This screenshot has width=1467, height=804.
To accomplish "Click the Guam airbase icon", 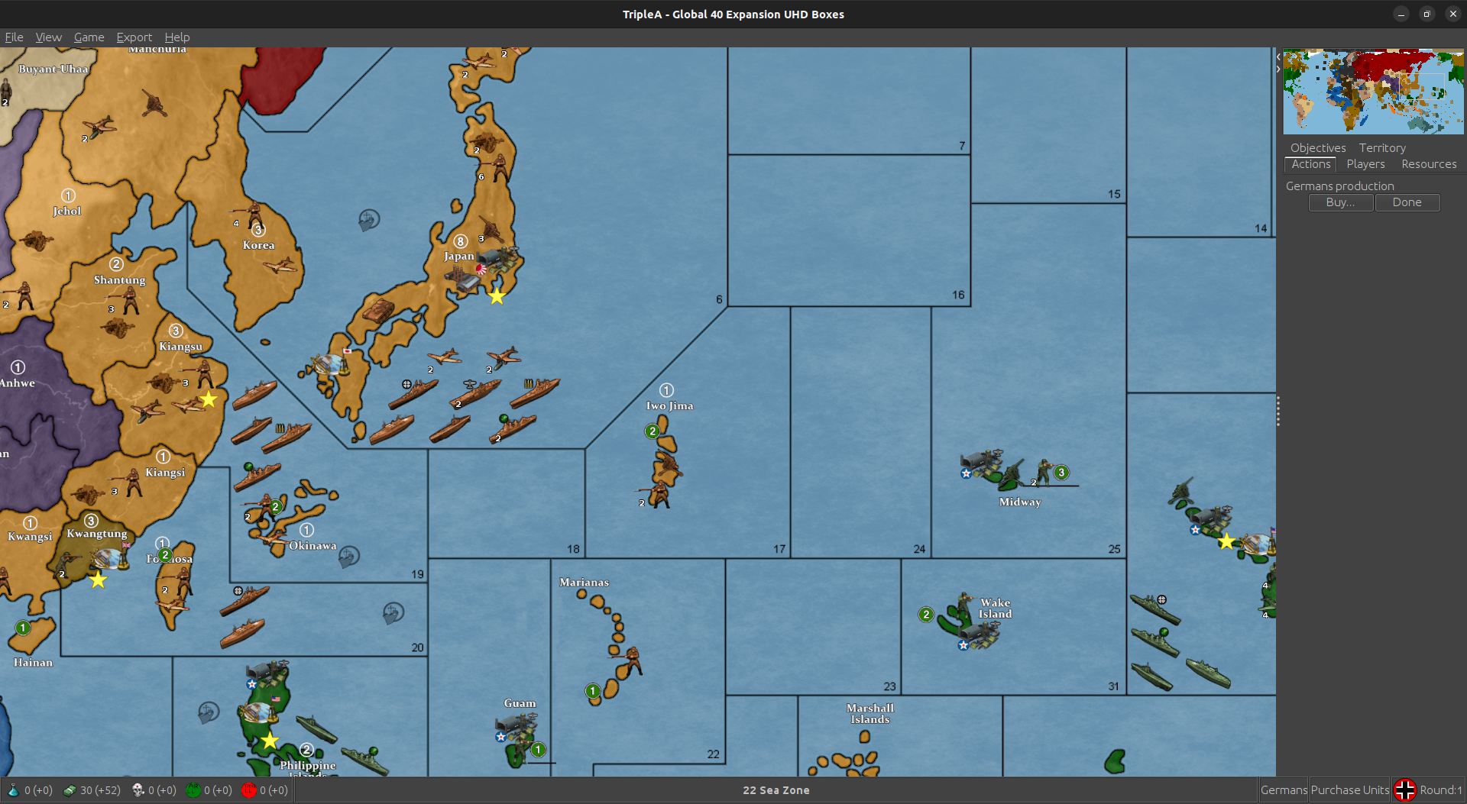I will click(x=517, y=725).
